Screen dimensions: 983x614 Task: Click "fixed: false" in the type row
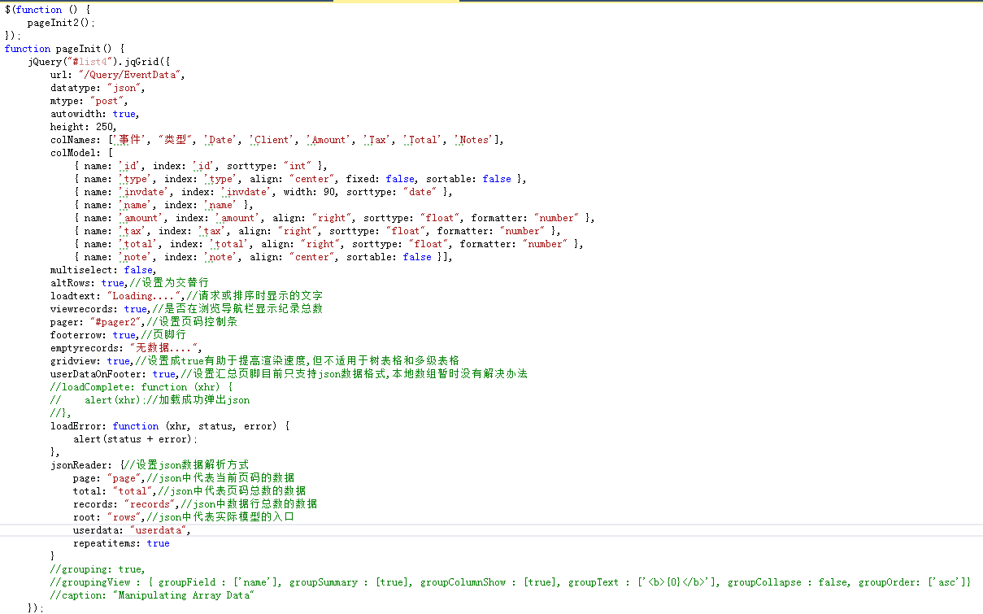(x=381, y=179)
